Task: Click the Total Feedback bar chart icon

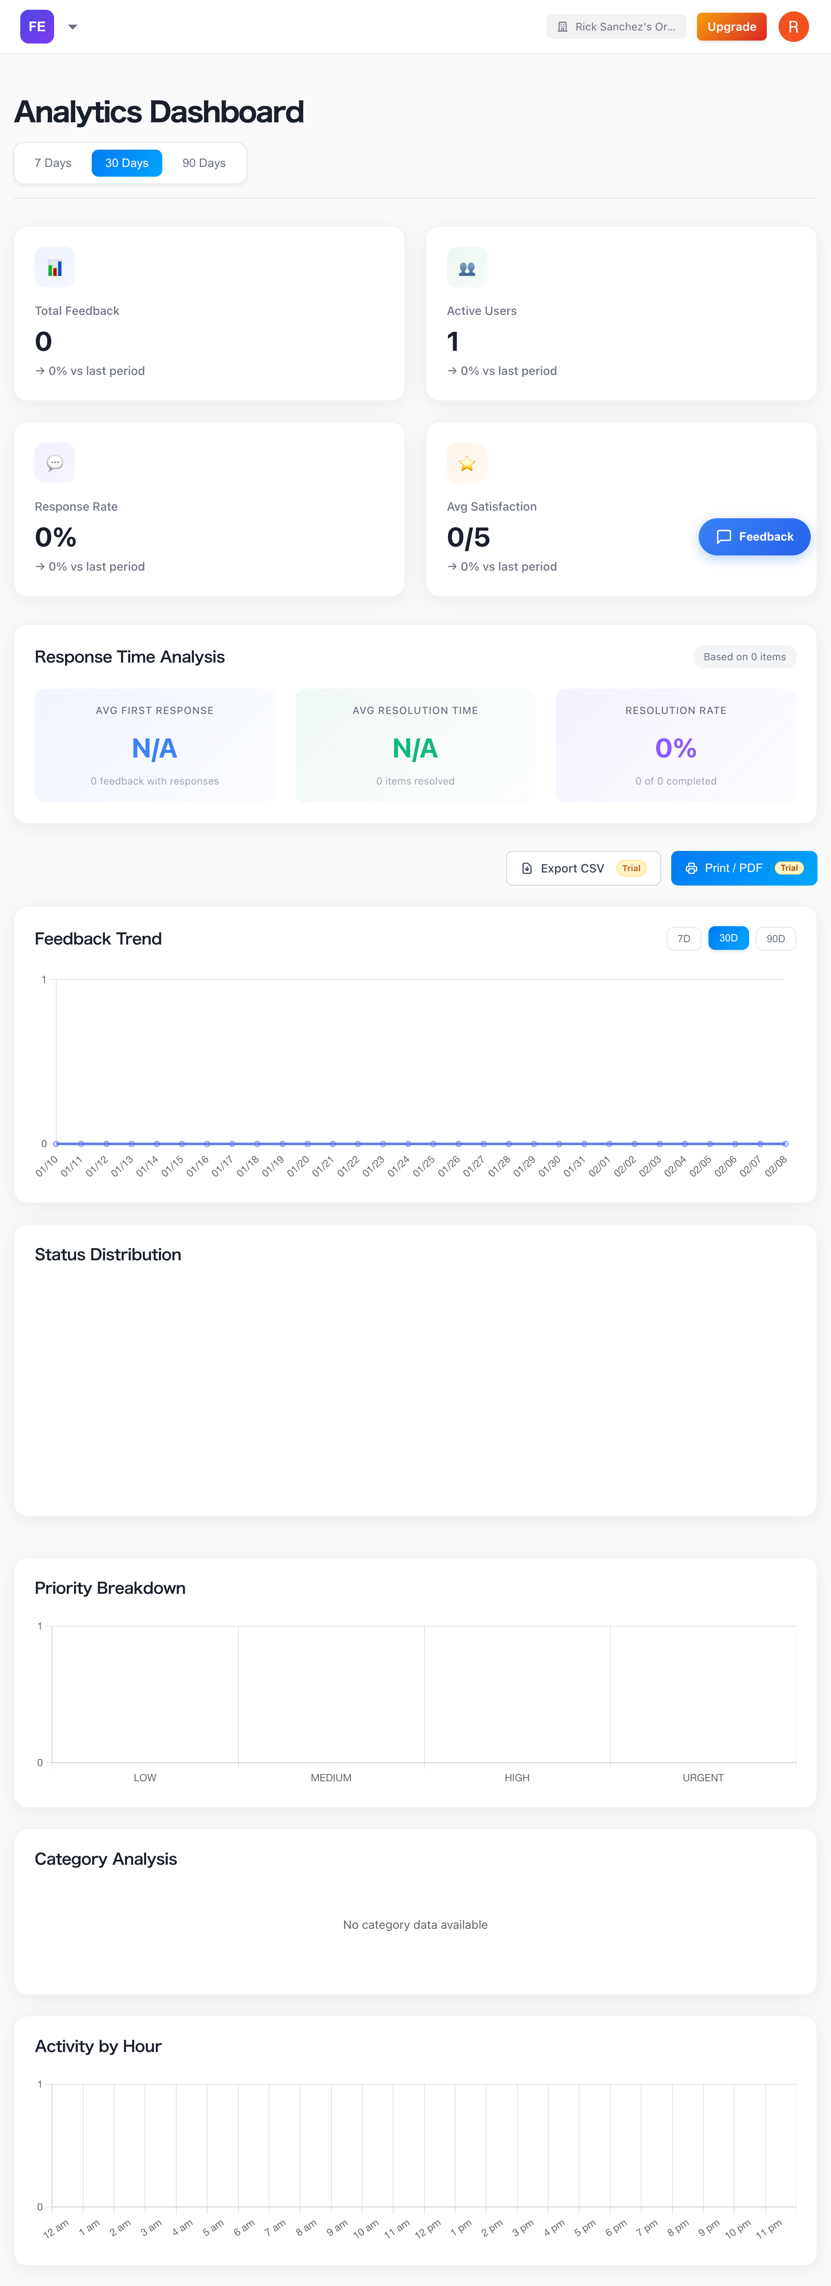Action: click(55, 267)
